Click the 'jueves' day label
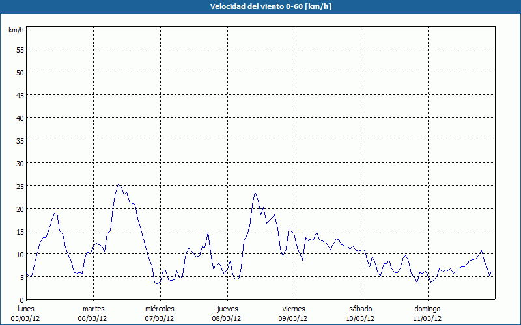The width and height of the screenshot is (521, 325). tap(227, 309)
